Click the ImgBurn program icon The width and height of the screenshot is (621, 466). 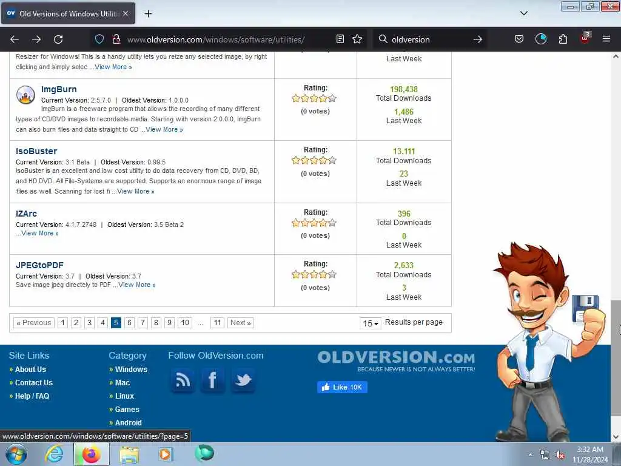[25, 95]
